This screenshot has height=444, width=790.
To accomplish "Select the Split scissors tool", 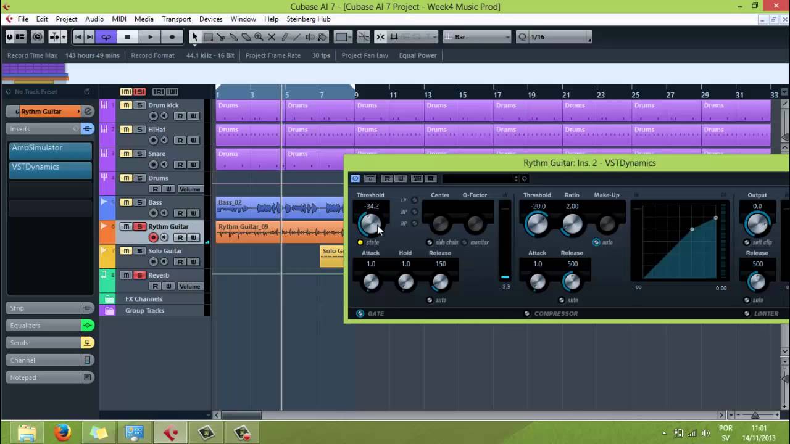I will pos(221,37).
